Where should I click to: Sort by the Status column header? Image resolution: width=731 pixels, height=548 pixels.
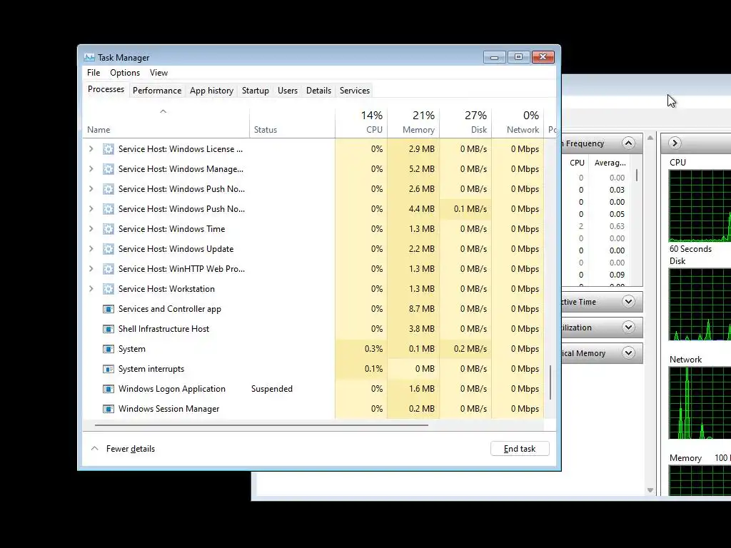(292, 123)
